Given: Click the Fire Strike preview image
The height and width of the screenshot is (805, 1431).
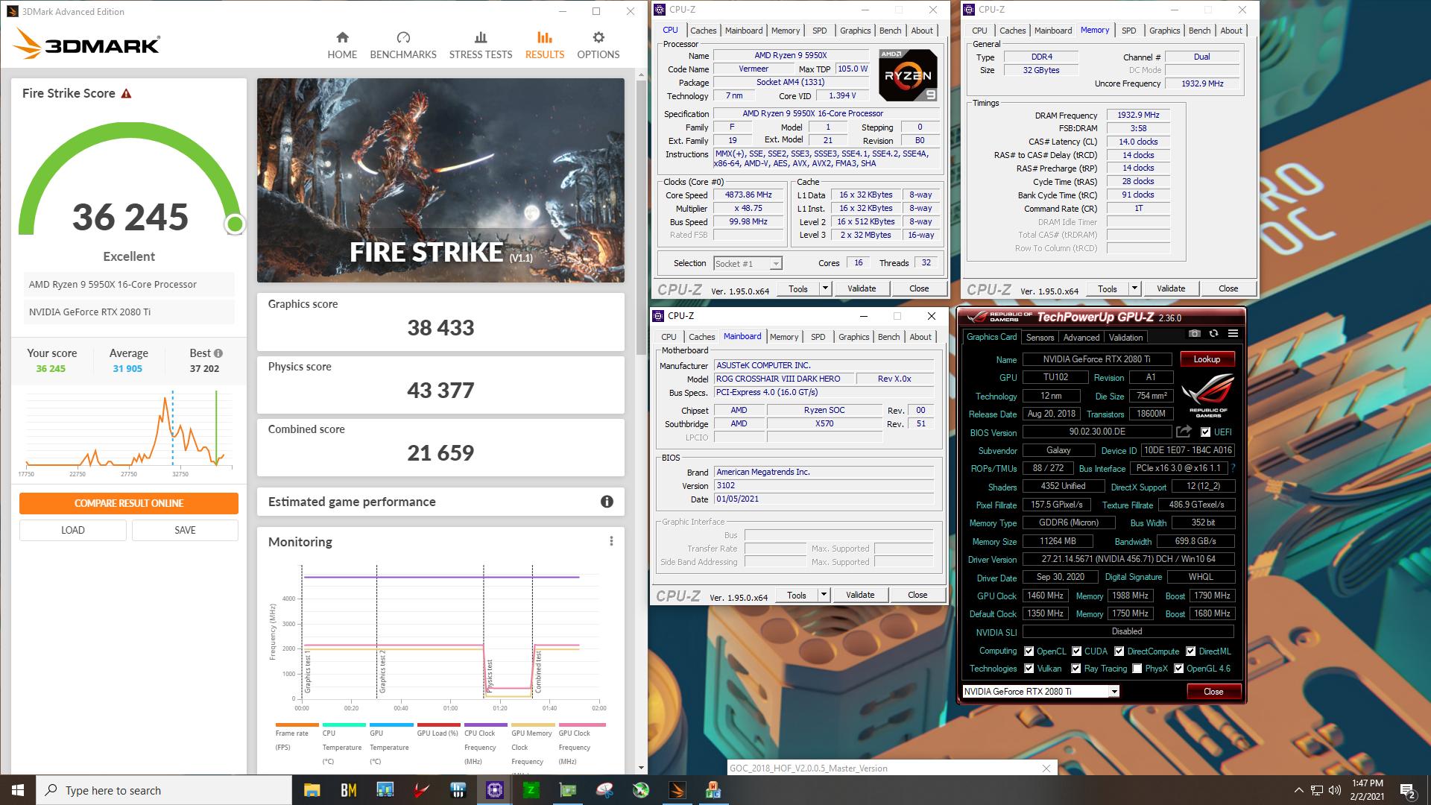Looking at the screenshot, I should click(440, 180).
